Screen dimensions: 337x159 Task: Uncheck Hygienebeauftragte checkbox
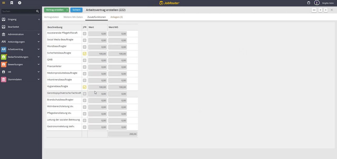[85, 87]
